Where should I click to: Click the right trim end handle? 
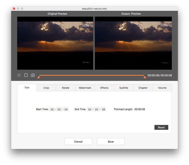pyautogui.click(x=145, y=77)
